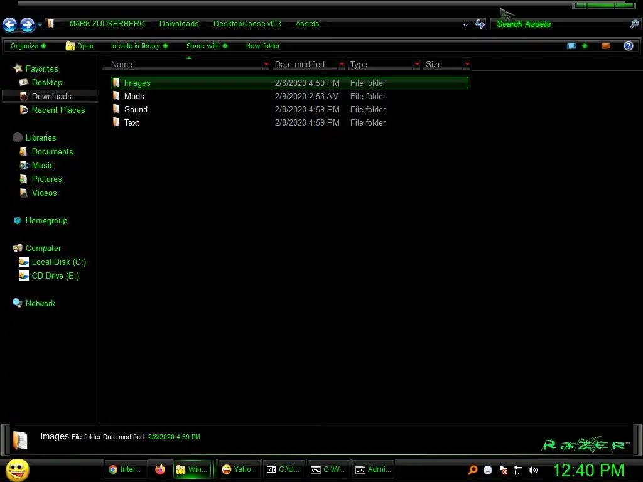This screenshot has height=482, width=643.
Task: Open Help with the question mark icon
Action: (628, 46)
